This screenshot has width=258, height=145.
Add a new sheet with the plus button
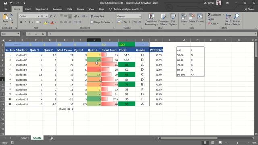click(51, 138)
